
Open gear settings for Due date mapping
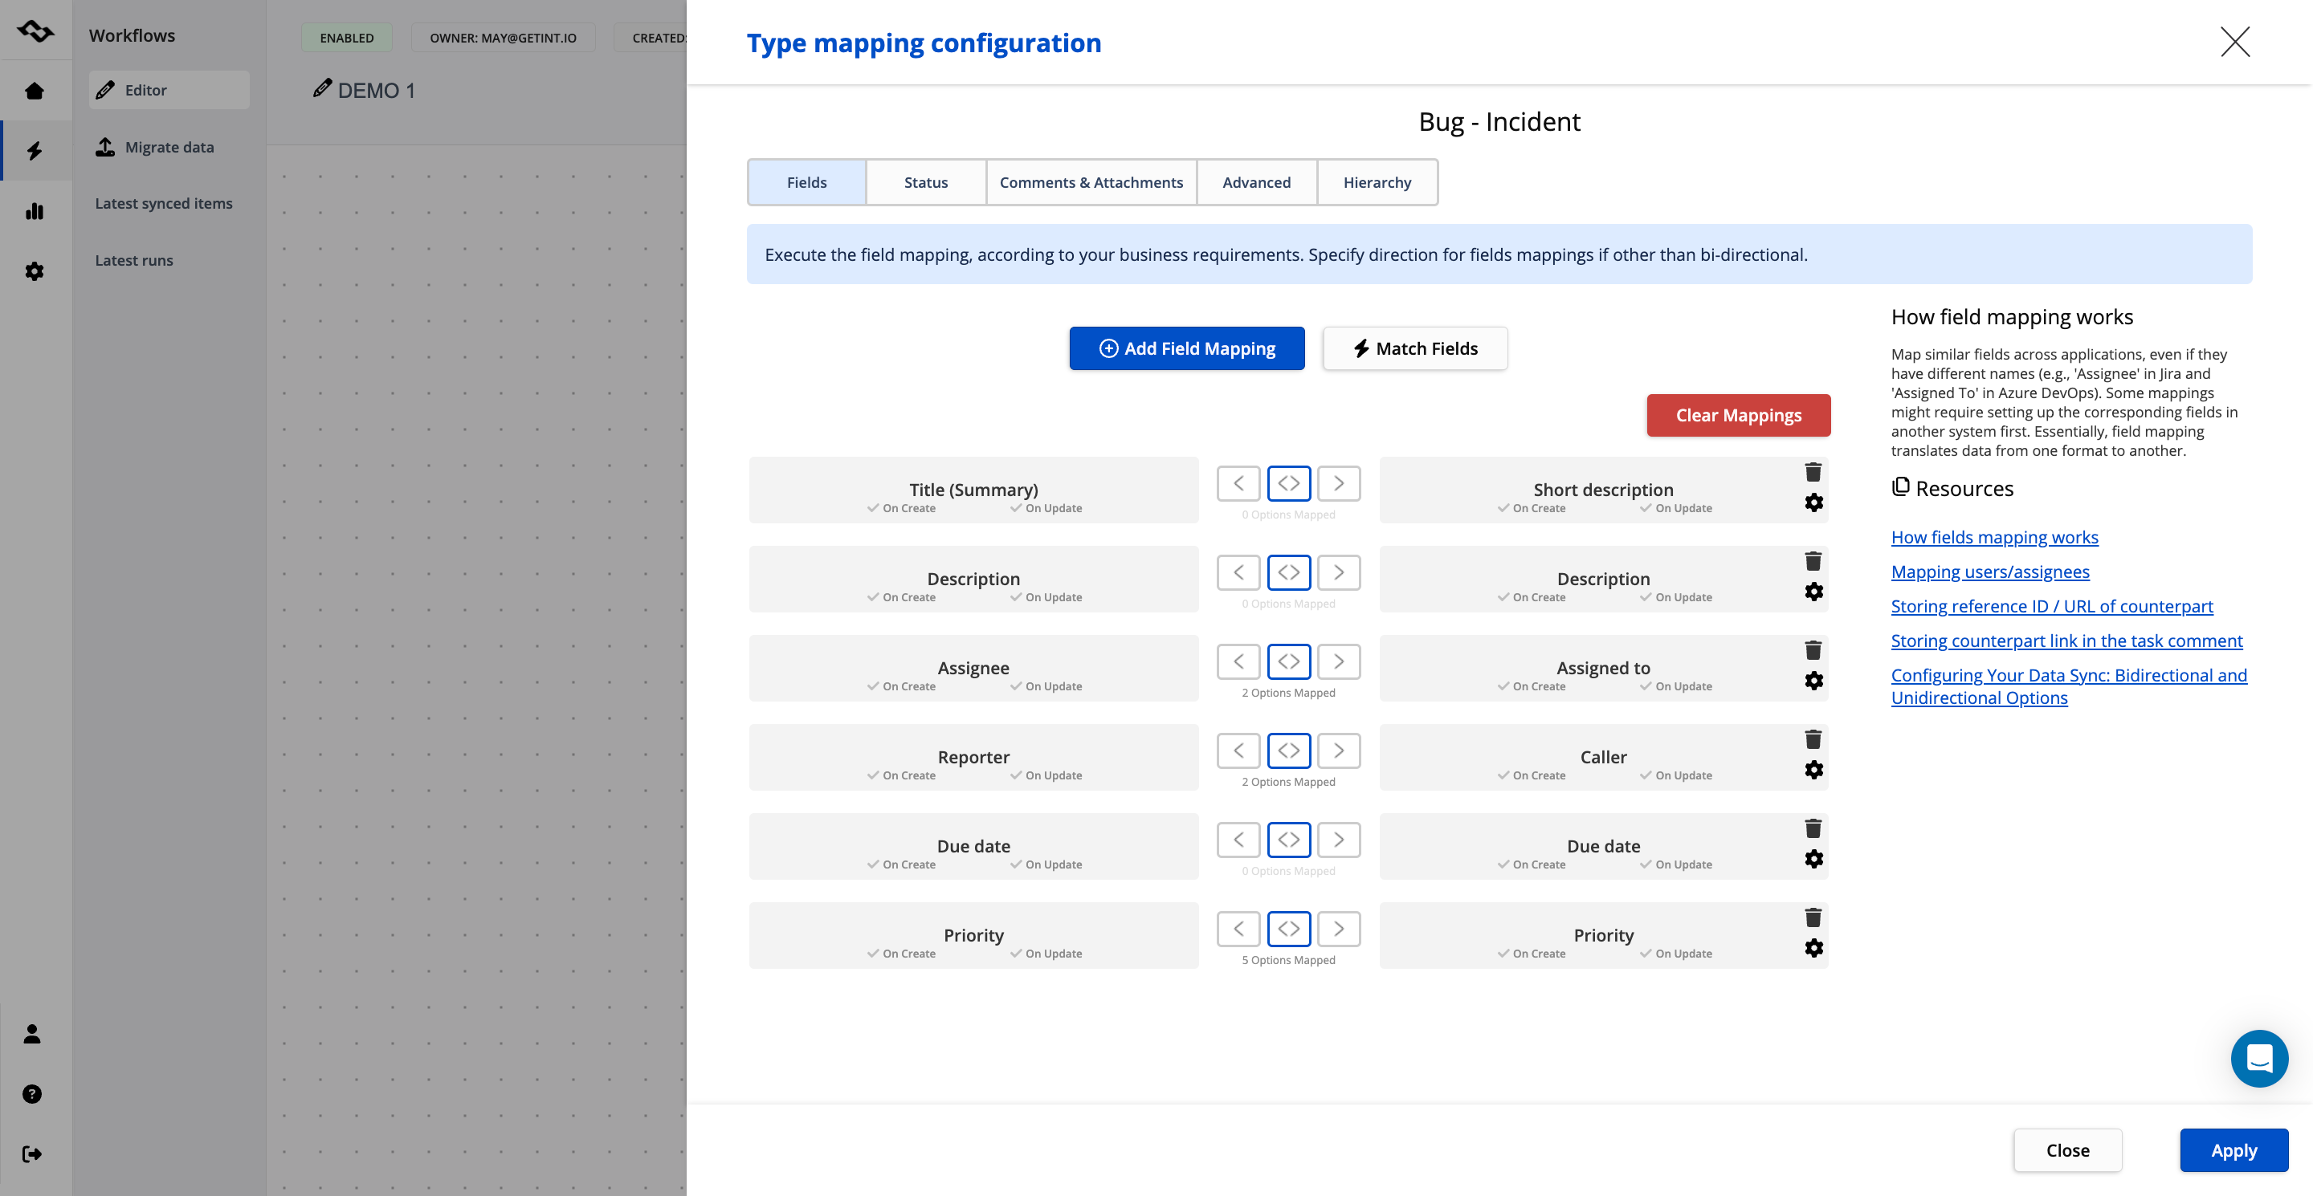click(1813, 859)
